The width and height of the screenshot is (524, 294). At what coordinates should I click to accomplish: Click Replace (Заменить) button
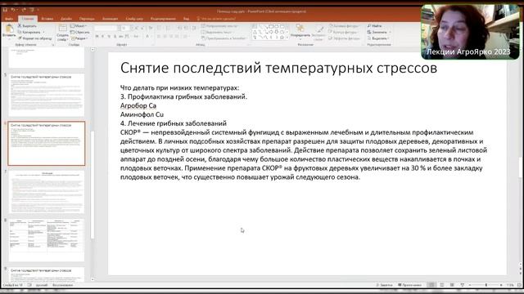pos(379,32)
